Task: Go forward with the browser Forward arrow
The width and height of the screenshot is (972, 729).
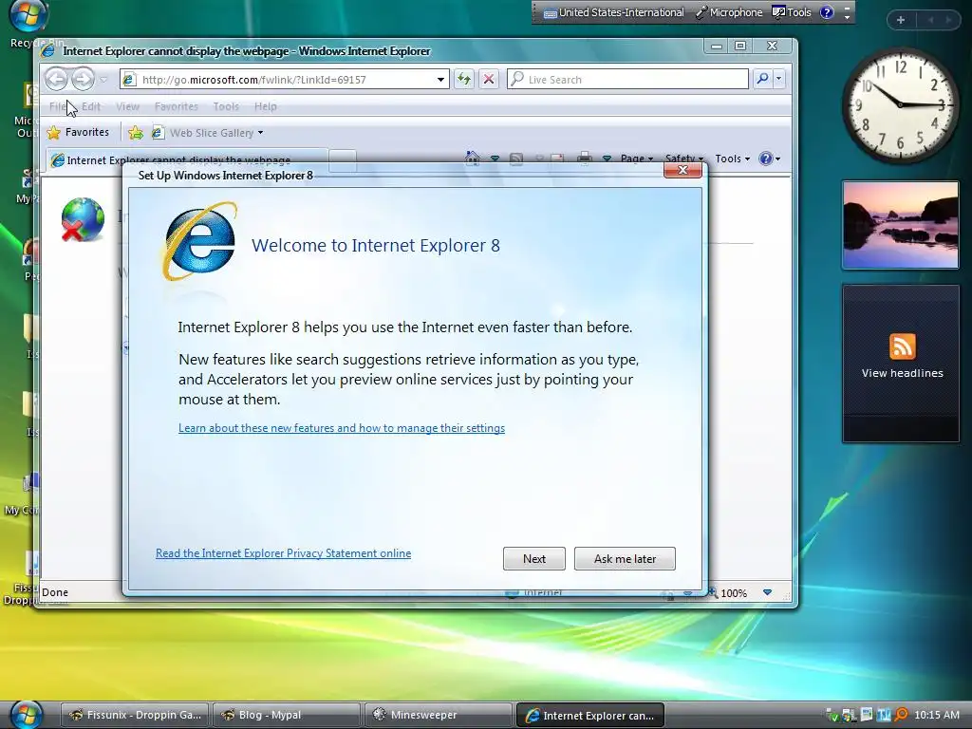Action: coord(83,79)
